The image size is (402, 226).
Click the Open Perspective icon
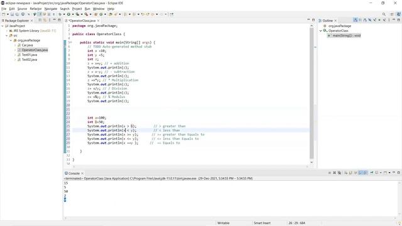[392, 14]
